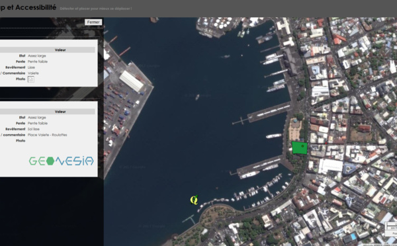Select the green polygon on the map
Viewport: 397px width, 246px height.
click(x=300, y=148)
